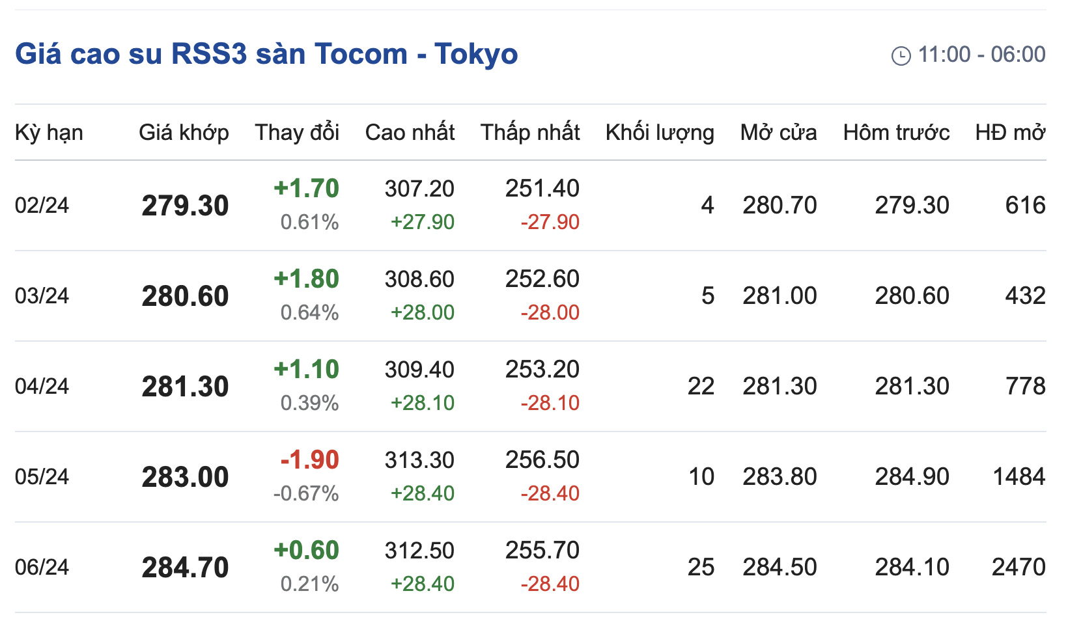Image resolution: width=1068 pixels, height=617 pixels.
Task: Click the Cao nhất column header
Action: pyautogui.click(x=410, y=133)
